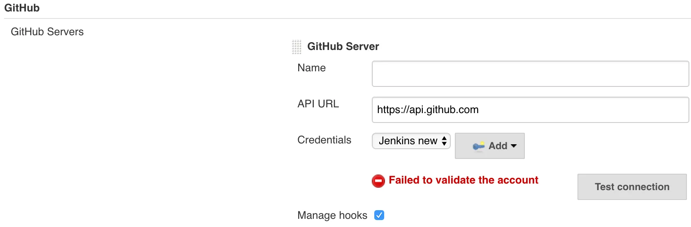Click the Add credentials button
Image resolution: width=691 pixels, height=227 pixels.
[490, 146]
